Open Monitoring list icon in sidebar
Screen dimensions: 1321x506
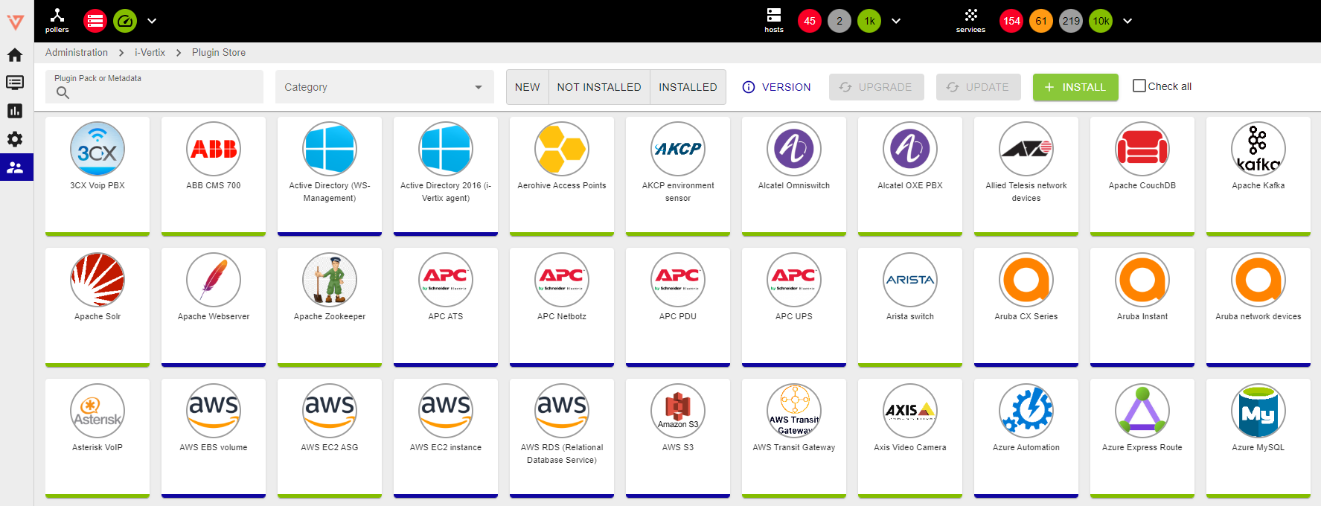[x=15, y=83]
